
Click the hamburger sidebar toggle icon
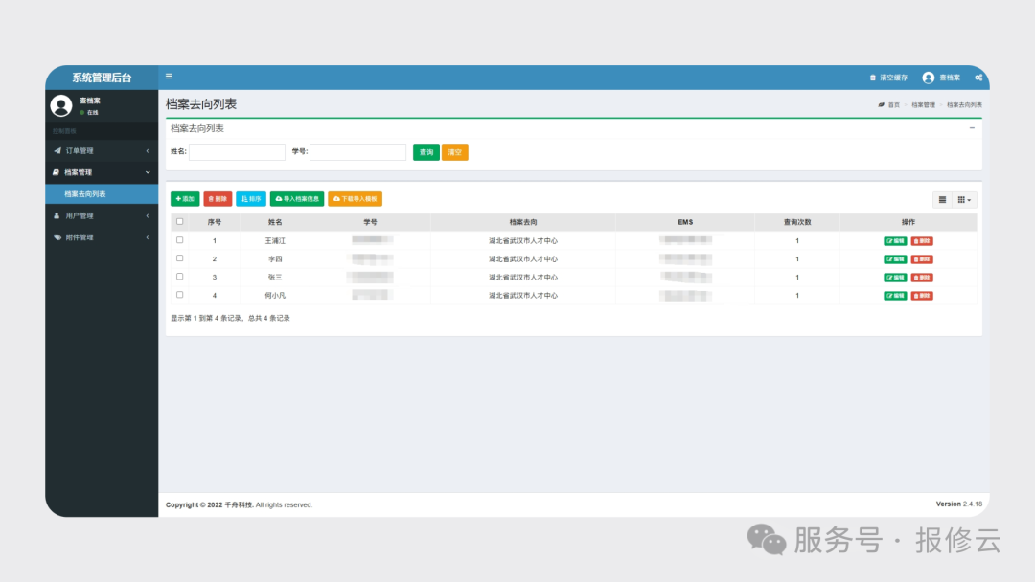170,77
